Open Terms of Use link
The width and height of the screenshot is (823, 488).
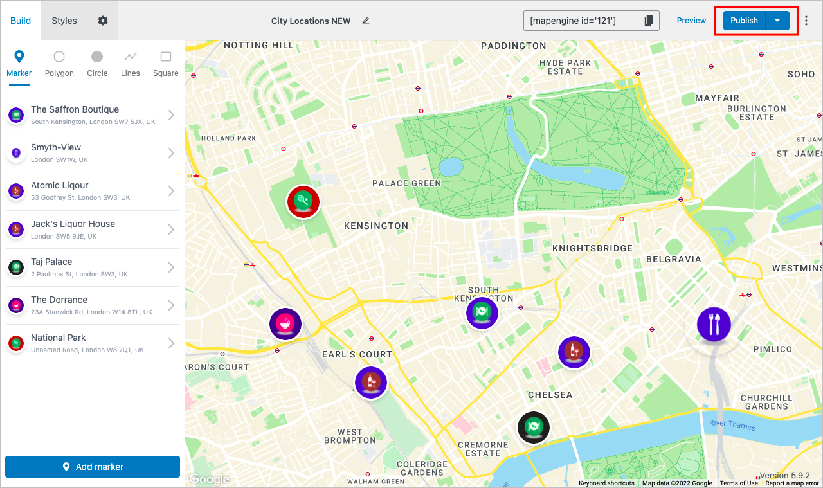click(739, 483)
